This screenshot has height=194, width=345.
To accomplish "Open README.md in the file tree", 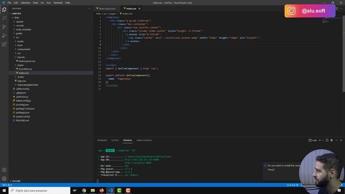I will pos(22,121).
